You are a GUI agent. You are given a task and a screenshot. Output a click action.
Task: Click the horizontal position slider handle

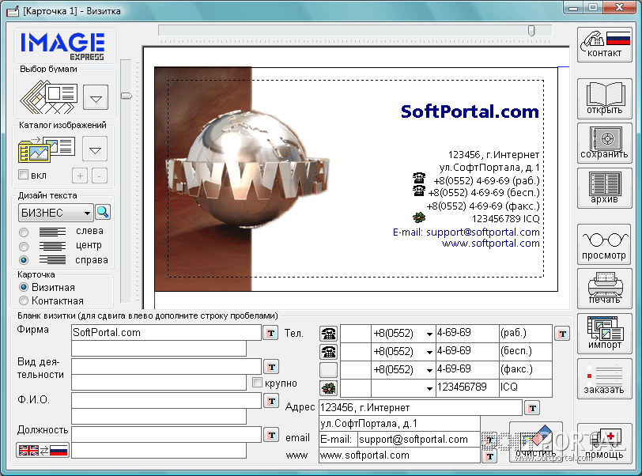point(531,31)
